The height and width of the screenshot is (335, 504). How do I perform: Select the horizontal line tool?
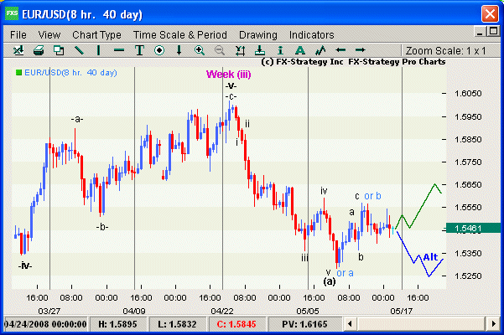click(119, 50)
